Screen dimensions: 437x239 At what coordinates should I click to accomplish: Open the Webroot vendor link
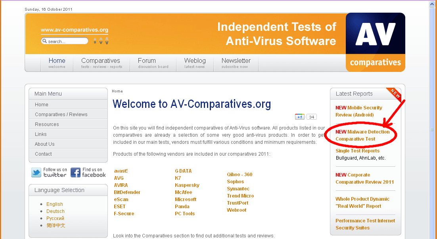point(237,210)
